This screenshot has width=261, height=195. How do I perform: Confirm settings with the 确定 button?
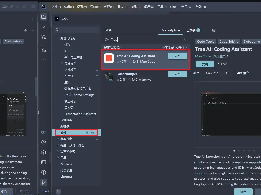pyautogui.click(x=243, y=192)
